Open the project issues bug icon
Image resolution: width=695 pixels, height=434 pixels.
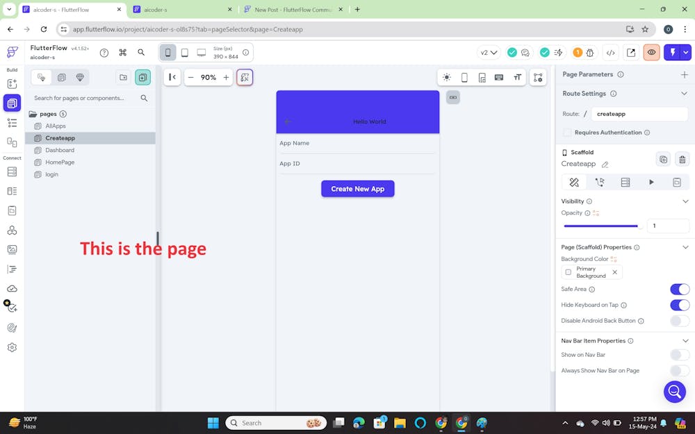590,53
